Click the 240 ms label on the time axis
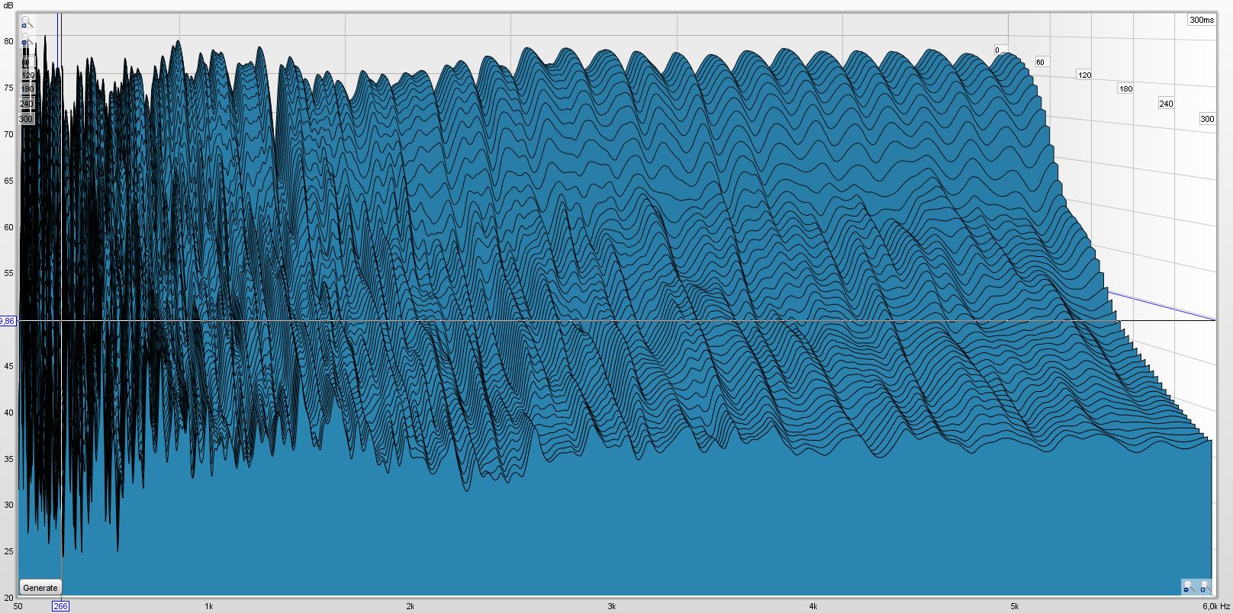 pos(1166,104)
